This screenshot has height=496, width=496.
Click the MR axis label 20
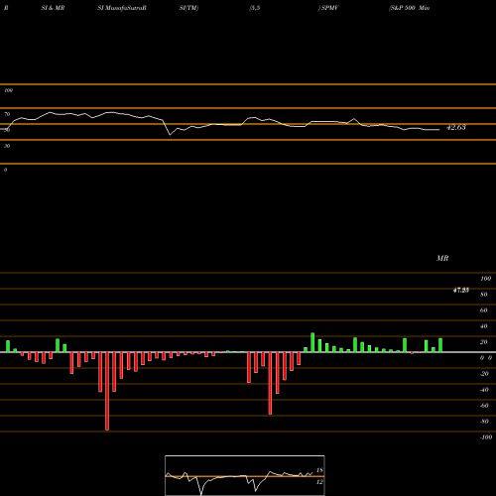click(484, 342)
